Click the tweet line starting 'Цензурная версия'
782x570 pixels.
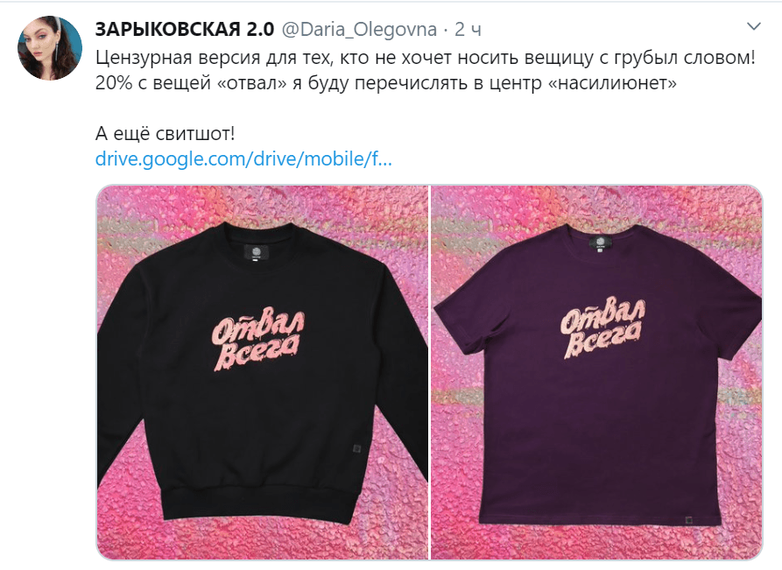(x=426, y=58)
